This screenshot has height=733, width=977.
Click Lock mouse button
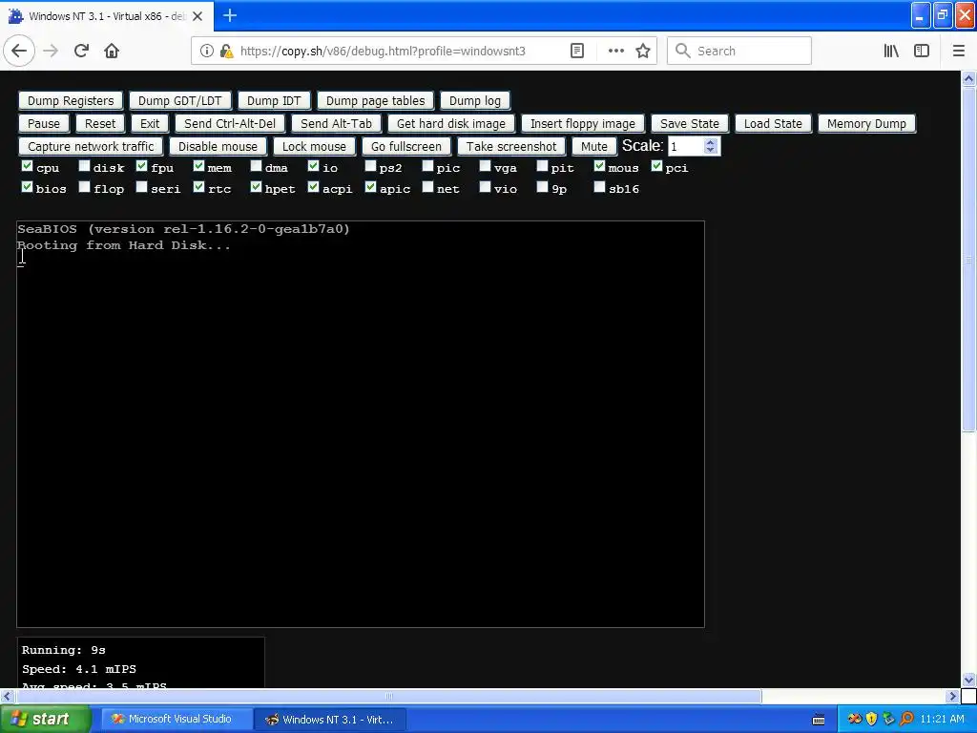coord(314,146)
